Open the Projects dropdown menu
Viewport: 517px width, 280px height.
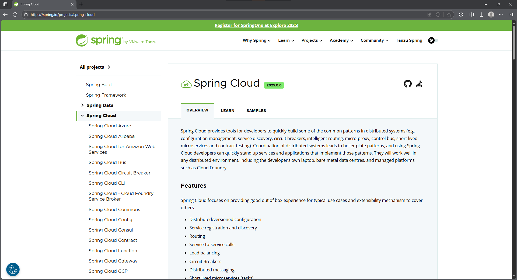click(312, 40)
